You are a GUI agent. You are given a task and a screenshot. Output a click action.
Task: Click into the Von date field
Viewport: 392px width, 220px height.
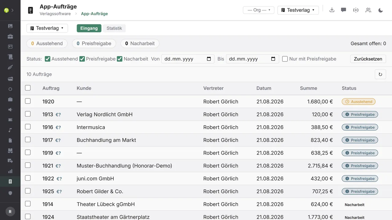tap(188, 59)
